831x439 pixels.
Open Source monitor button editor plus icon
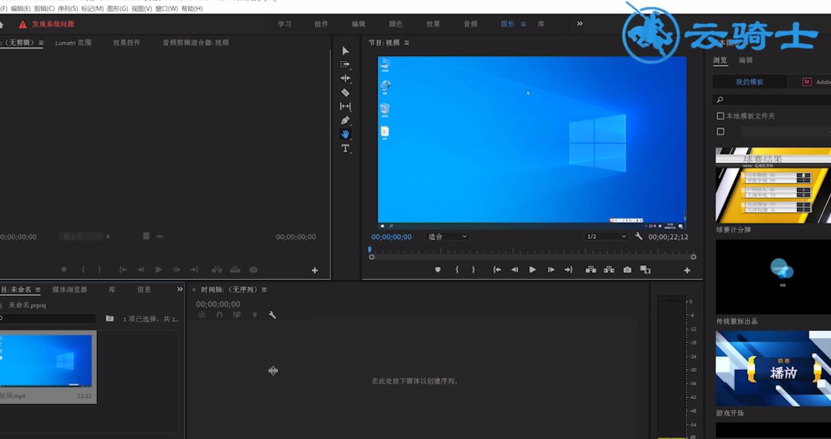tap(315, 271)
